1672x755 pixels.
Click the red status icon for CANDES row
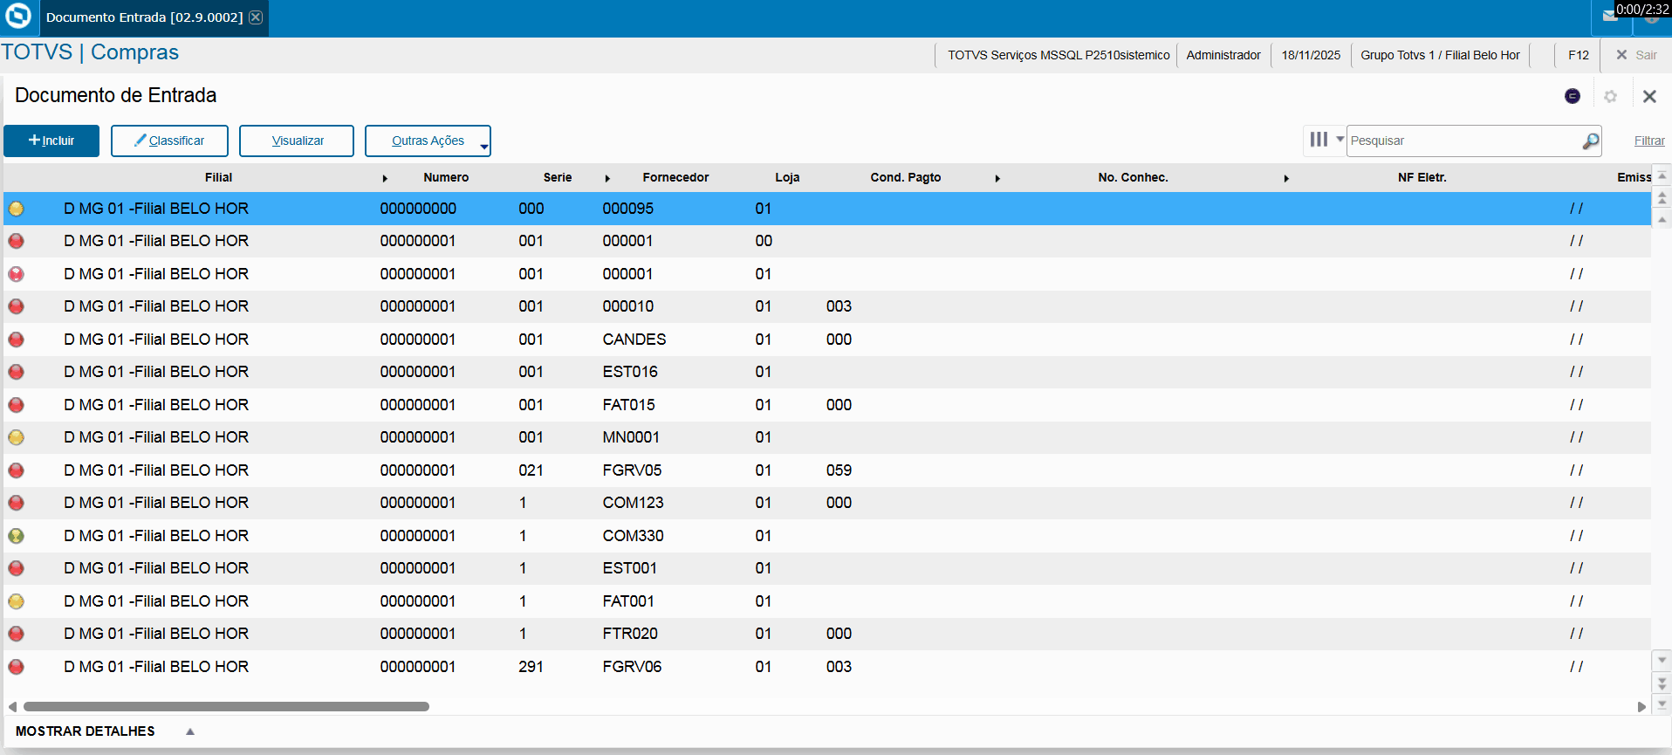click(17, 340)
